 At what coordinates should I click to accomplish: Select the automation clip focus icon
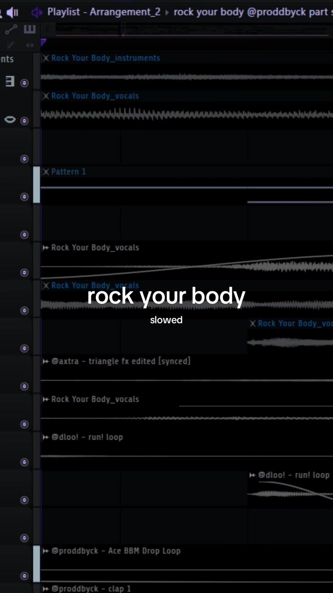pos(11,29)
